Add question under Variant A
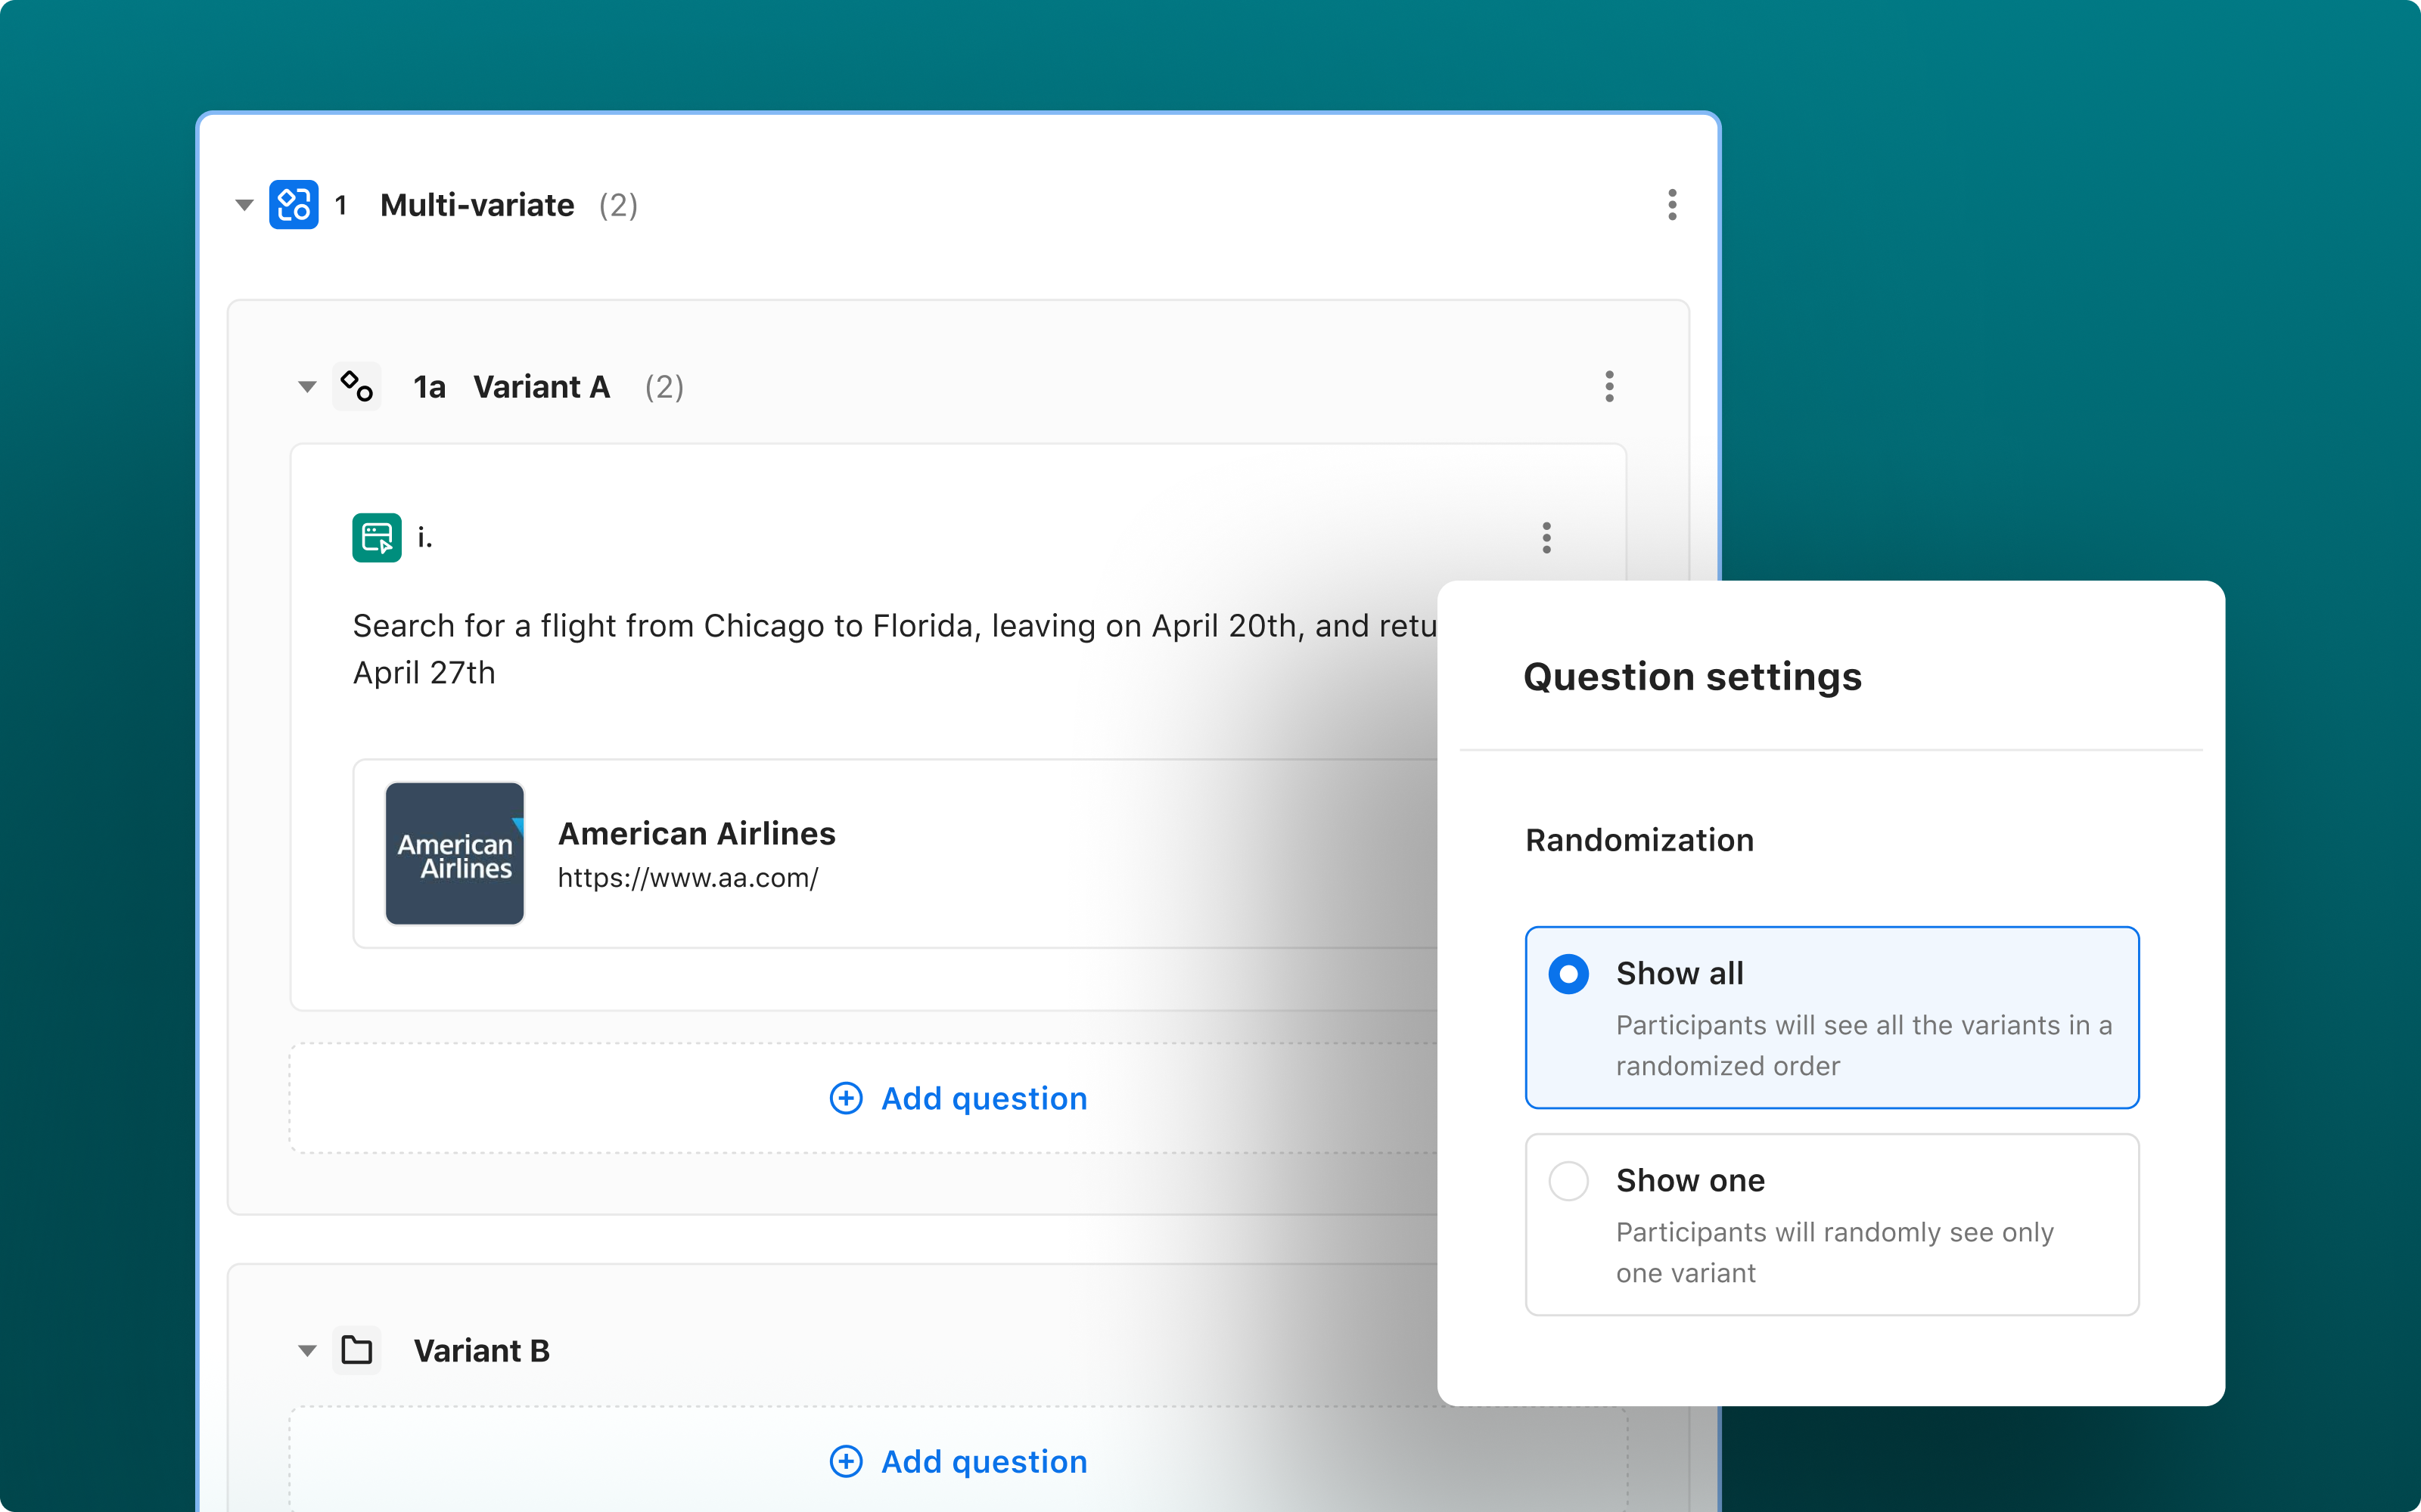Viewport: 2421px width, 1512px height. [984, 1098]
